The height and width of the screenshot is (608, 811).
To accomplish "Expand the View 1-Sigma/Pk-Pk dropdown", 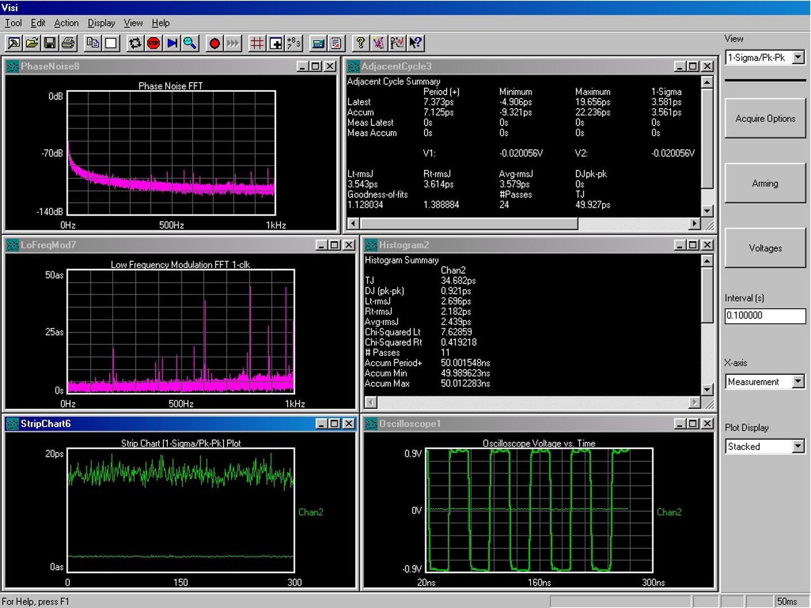I will click(798, 57).
